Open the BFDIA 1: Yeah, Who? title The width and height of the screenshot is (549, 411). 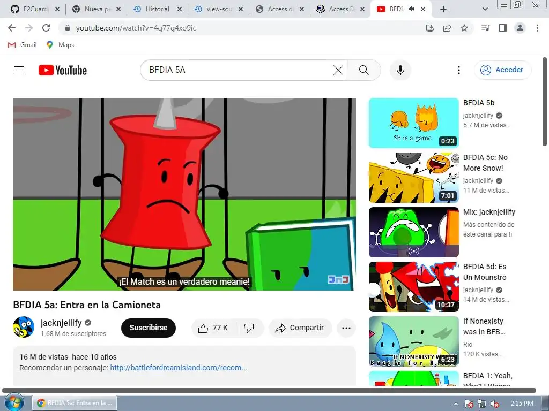[488, 380]
